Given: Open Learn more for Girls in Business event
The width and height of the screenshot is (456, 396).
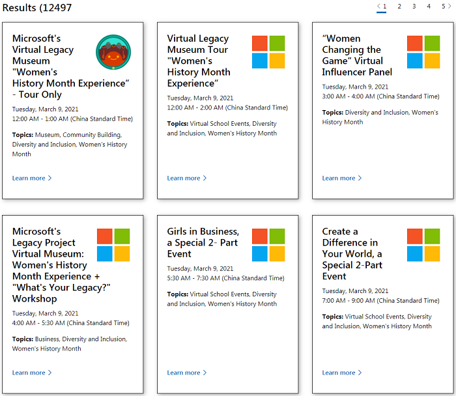Looking at the screenshot, I should [x=187, y=373].
